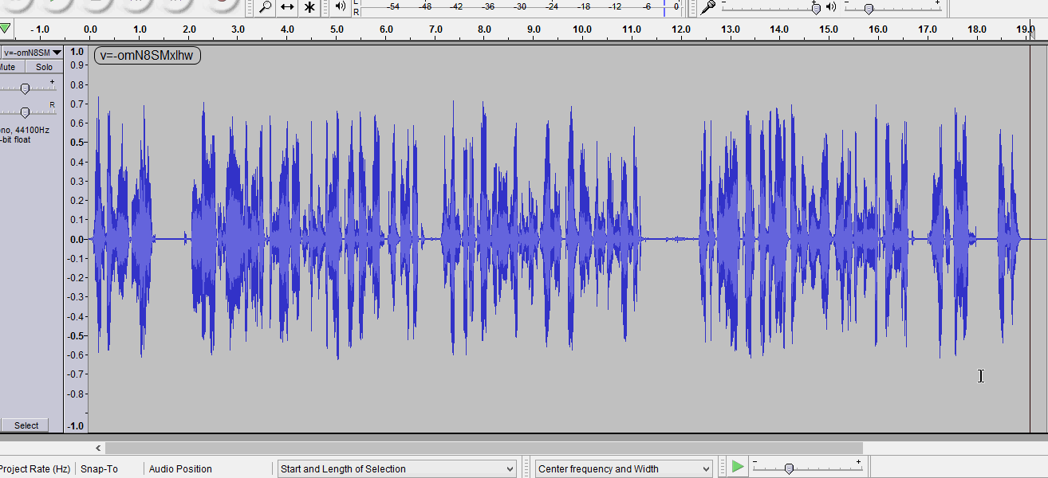Viewport: 1048px width, 478px height.
Task: Click the v=-omN8SMxlhw title label on the waveform
Action: (147, 56)
